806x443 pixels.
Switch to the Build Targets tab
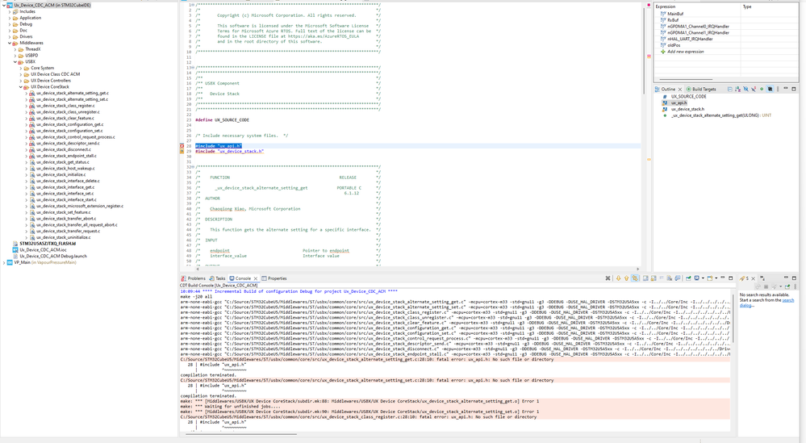(701, 89)
